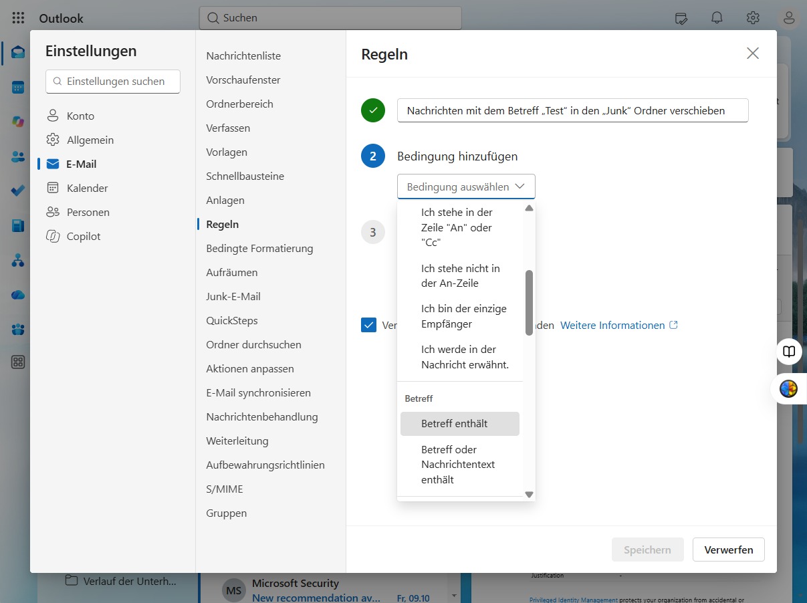Screen dimensions: 807x603
Task: Click the dropdown list scroll-down arrow
Action: click(529, 495)
